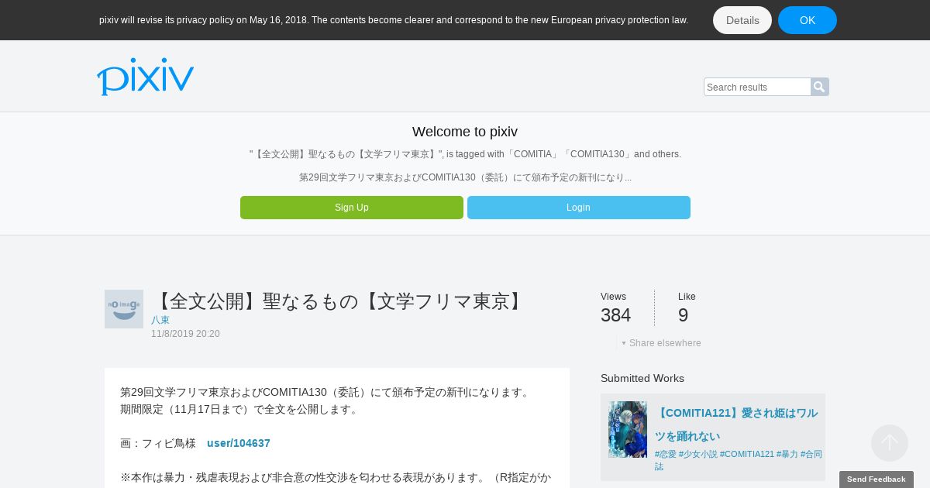Click the scroll-to-top arrow button
Screen dimensions: 930x488
pyautogui.click(x=890, y=443)
